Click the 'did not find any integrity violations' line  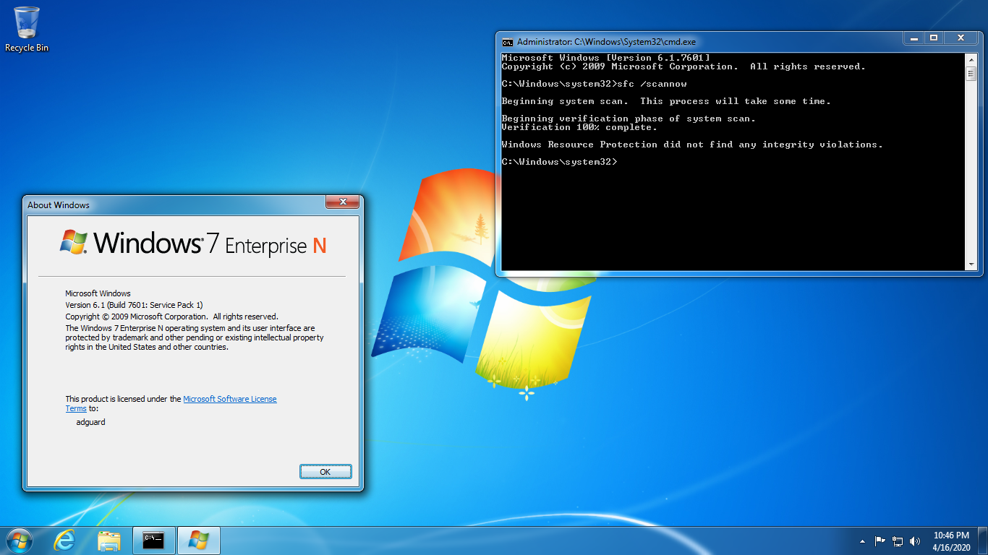coord(692,145)
